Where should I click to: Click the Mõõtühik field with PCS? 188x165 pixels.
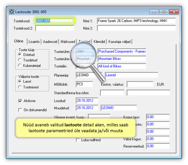[84, 84]
